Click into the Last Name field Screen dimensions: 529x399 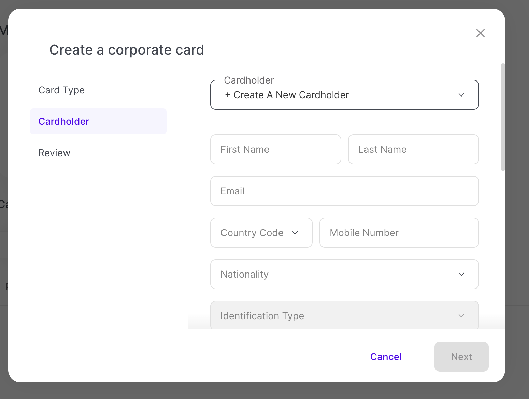[413, 149]
